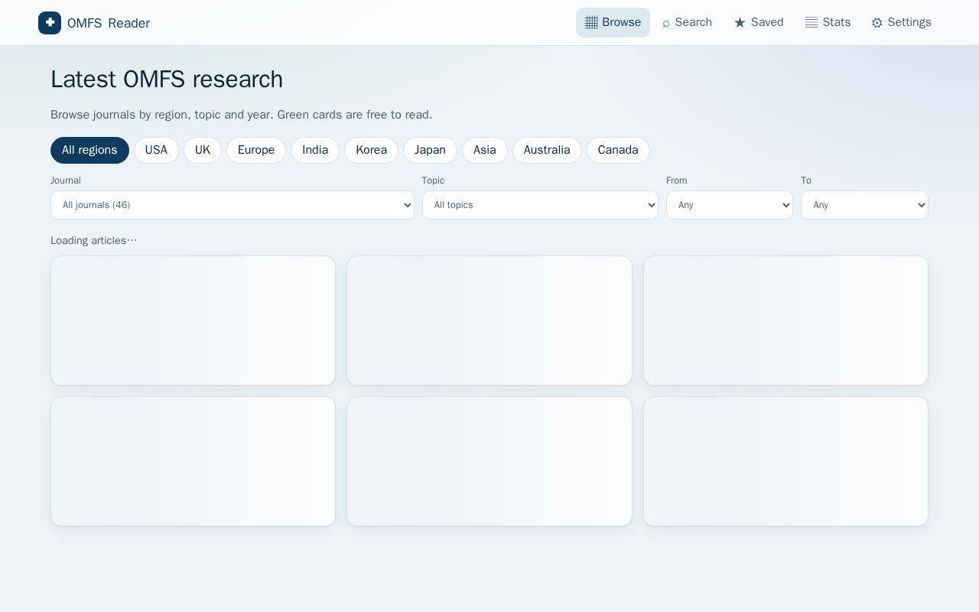Filter articles by UK region

tap(203, 150)
